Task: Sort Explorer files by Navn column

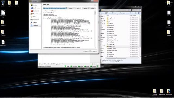Action: pos(108,16)
